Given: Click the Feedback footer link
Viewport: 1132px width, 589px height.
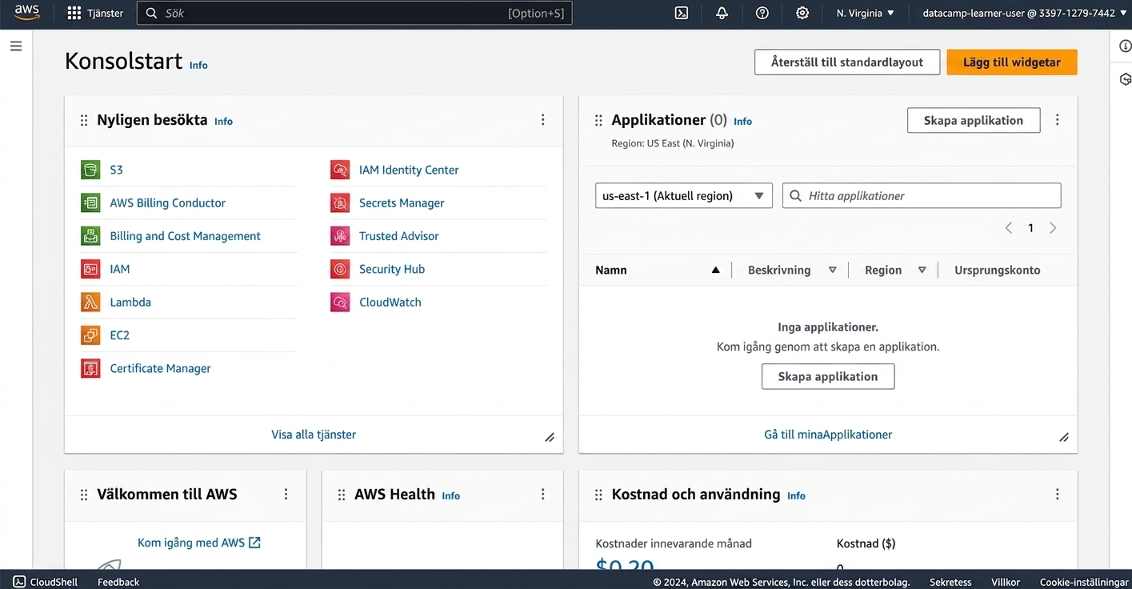Looking at the screenshot, I should point(118,582).
